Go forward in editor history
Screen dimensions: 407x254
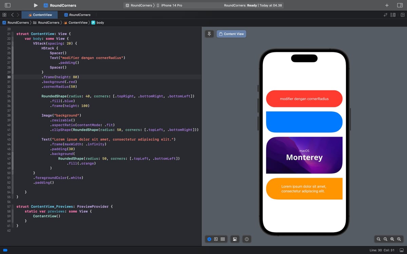click(x=18, y=15)
